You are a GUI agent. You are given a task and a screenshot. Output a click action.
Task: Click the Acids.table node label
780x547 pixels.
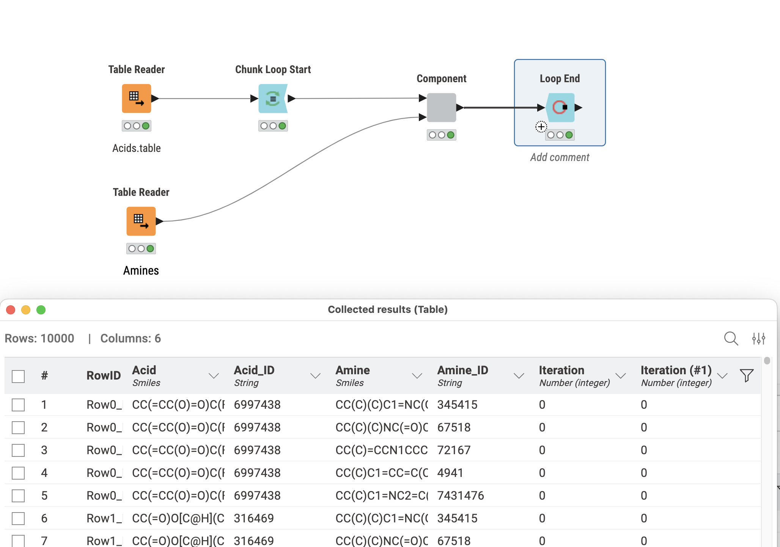(x=137, y=148)
